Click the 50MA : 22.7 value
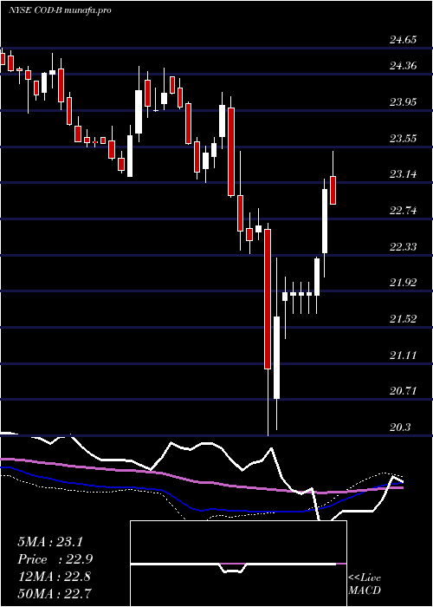The height and width of the screenshot is (607, 433). click(x=54, y=594)
